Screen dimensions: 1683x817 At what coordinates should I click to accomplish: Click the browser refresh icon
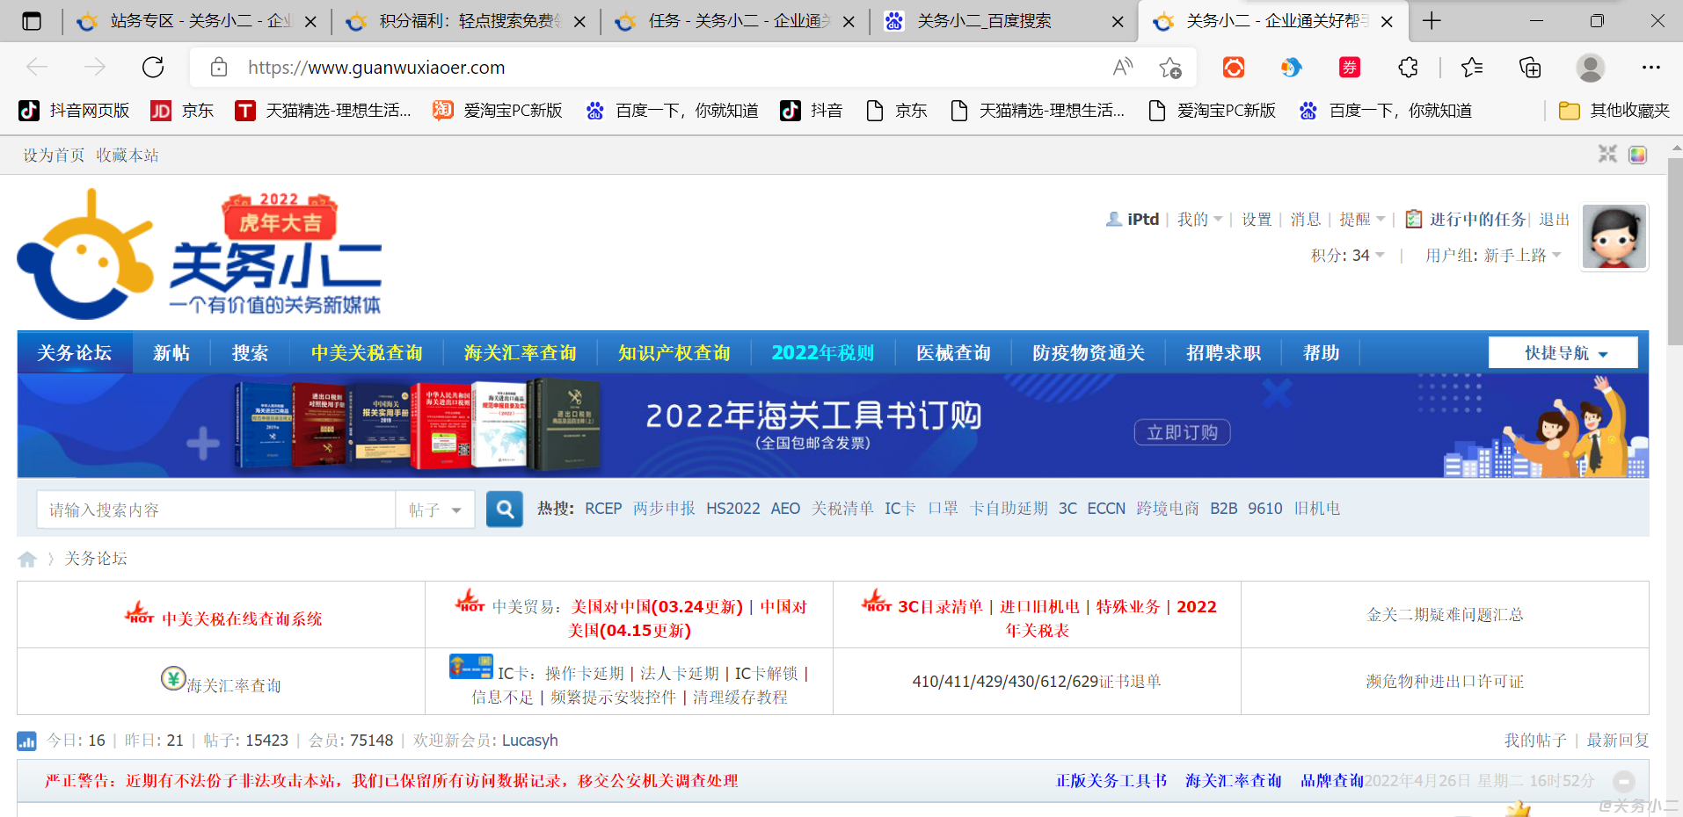coord(153,68)
